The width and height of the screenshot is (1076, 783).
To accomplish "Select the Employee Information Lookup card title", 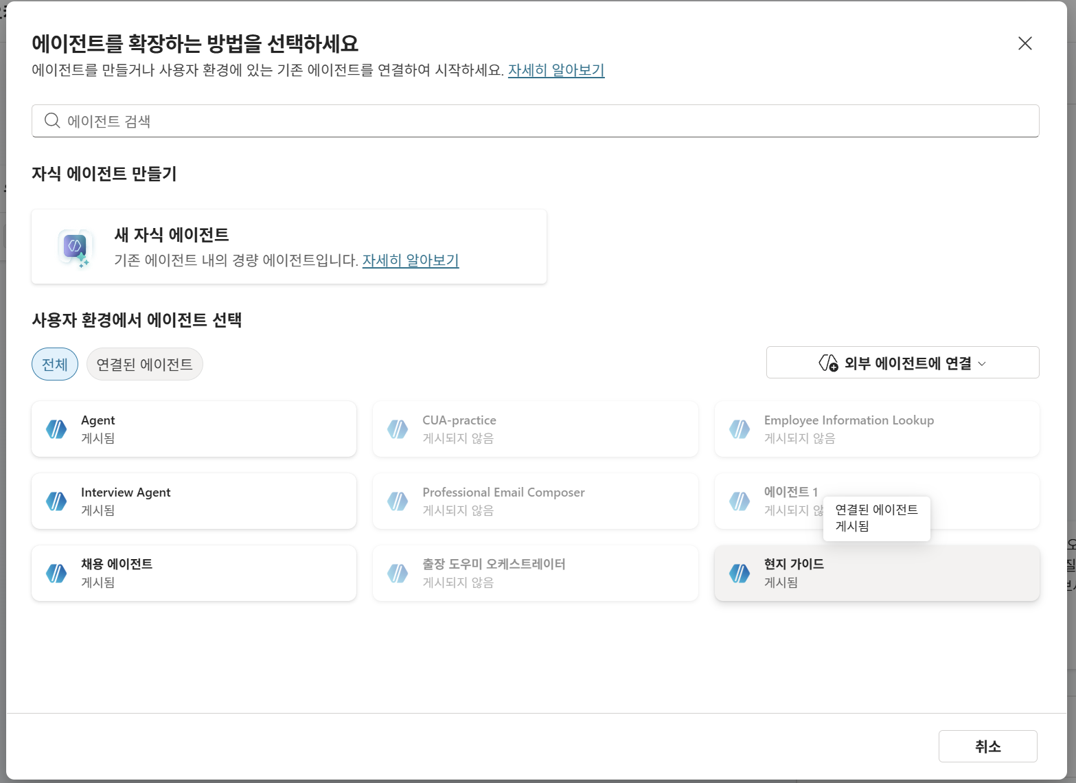I will click(x=849, y=420).
